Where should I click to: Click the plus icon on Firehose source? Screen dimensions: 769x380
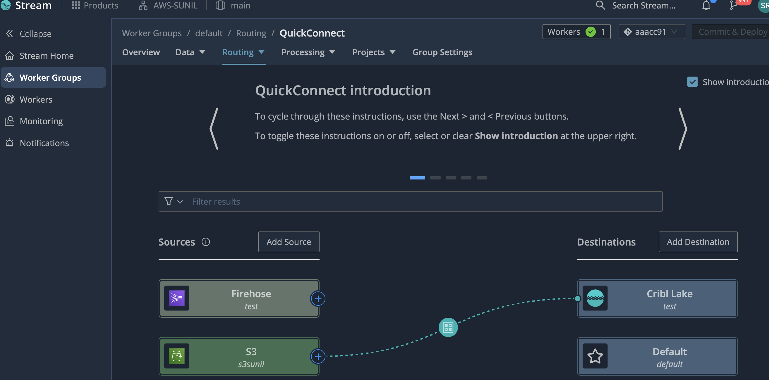(318, 298)
